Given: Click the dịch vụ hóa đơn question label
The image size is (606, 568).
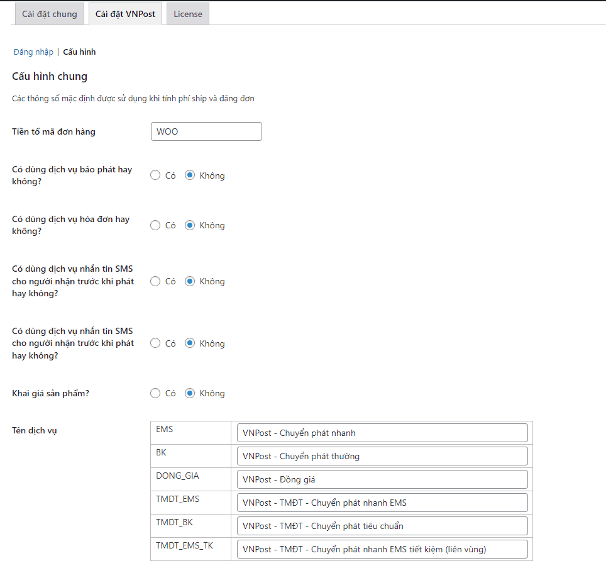Looking at the screenshot, I should [x=71, y=225].
